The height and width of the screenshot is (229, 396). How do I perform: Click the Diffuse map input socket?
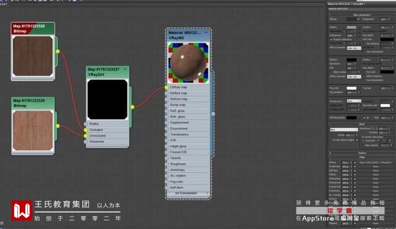click(x=166, y=87)
